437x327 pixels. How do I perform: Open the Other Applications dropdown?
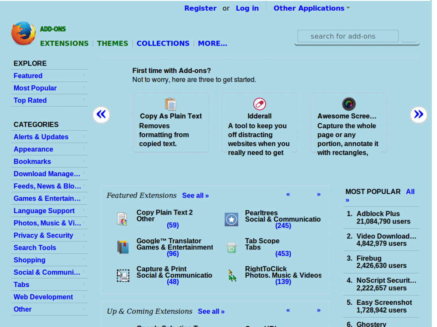(311, 8)
